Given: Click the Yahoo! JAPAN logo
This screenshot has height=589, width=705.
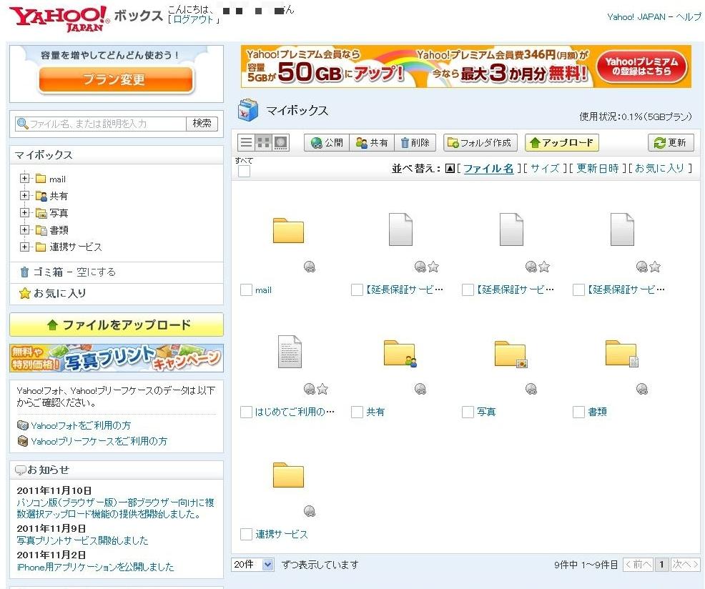Looking at the screenshot, I should pyautogui.click(x=59, y=19).
